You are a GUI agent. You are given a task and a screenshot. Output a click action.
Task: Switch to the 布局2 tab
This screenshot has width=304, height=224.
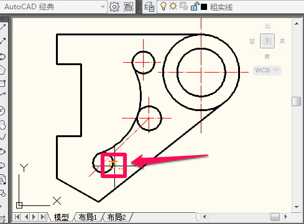point(116,217)
